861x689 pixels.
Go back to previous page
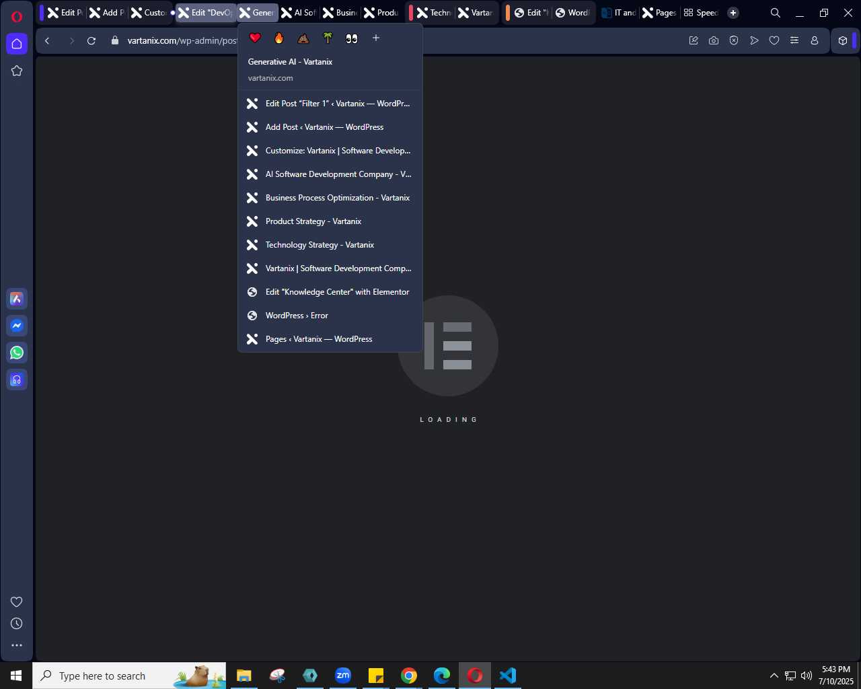tap(47, 40)
